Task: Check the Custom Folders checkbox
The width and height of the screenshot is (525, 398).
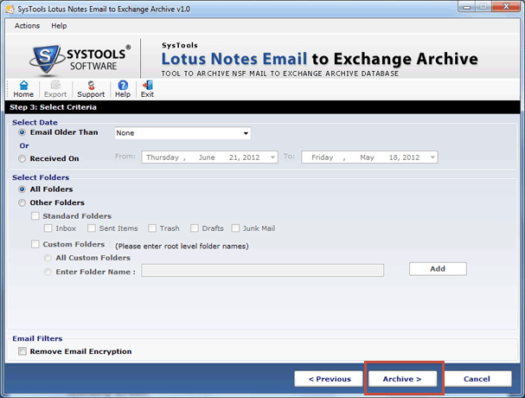Action: 35,244
